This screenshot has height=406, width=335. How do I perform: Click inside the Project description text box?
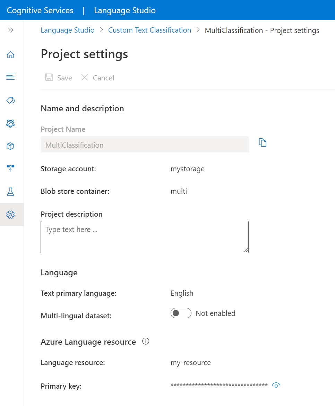(x=145, y=237)
